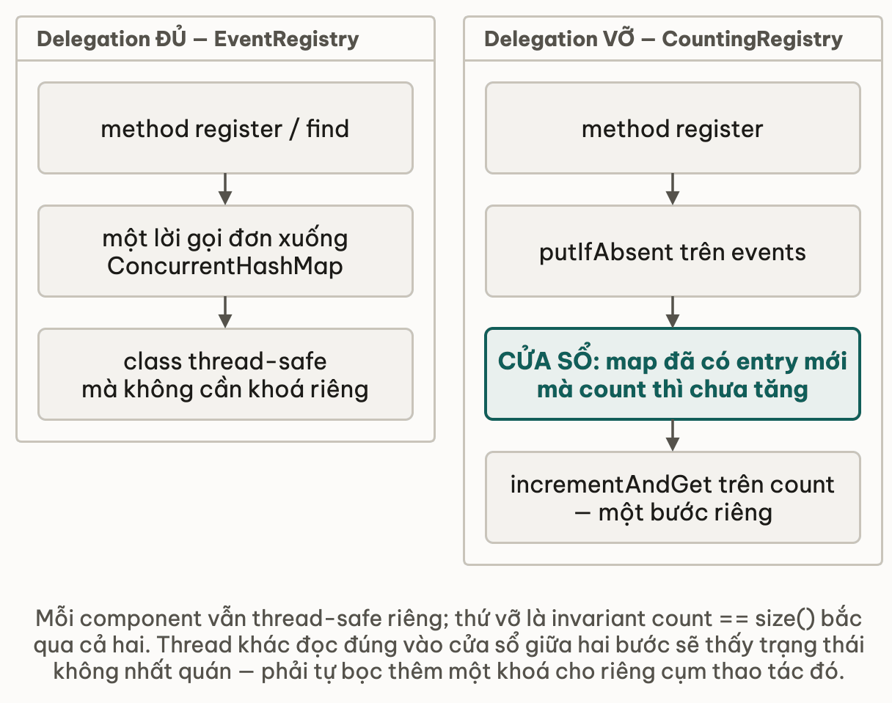Click the highlighted 'CỬA SỔ' box
This screenshot has width=892, height=703.
tap(673, 374)
